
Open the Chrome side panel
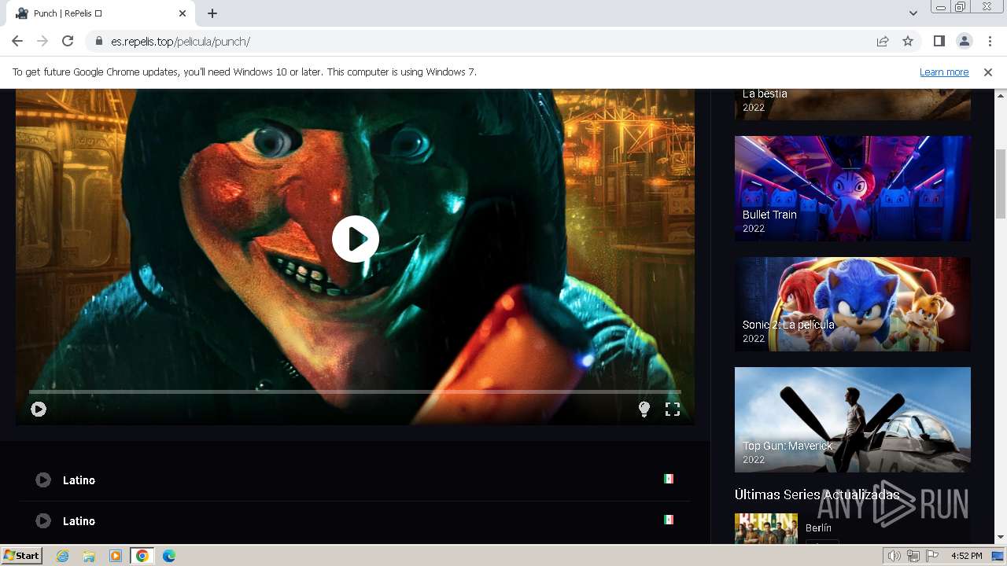point(939,41)
